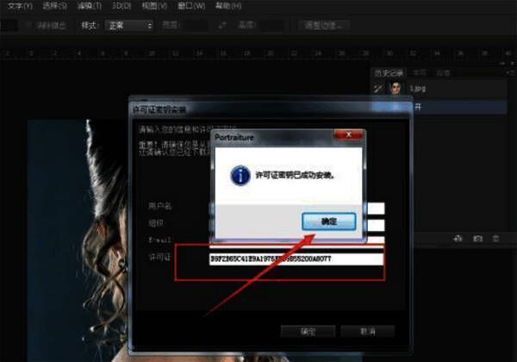Click the swap width and height icon

(x=223, y=25)
